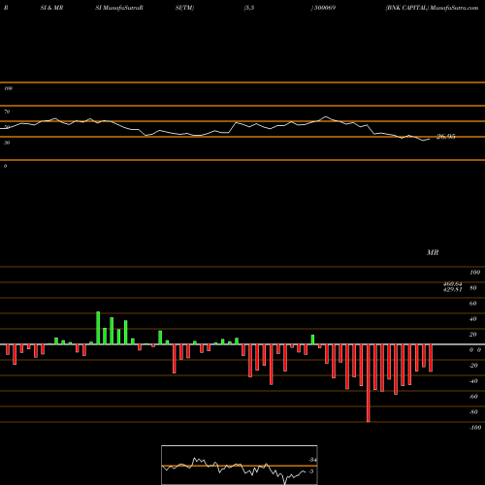The width and height of the screenshot is (485, 485).
Task: Click the "-20" label on the MR axis
Action: [x=473, y=366]
